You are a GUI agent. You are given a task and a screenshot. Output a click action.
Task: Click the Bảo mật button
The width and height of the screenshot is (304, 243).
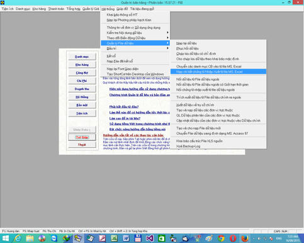click(x=82, y=105)
